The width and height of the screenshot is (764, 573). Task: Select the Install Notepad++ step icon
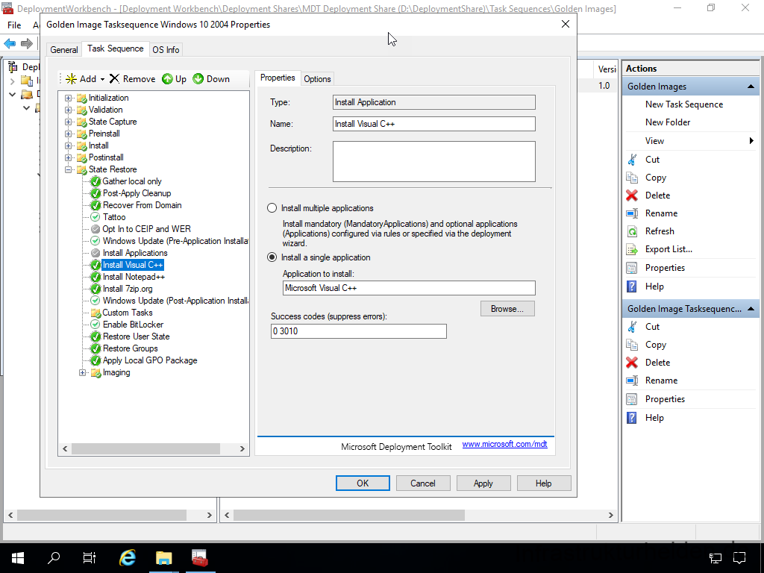95,277
